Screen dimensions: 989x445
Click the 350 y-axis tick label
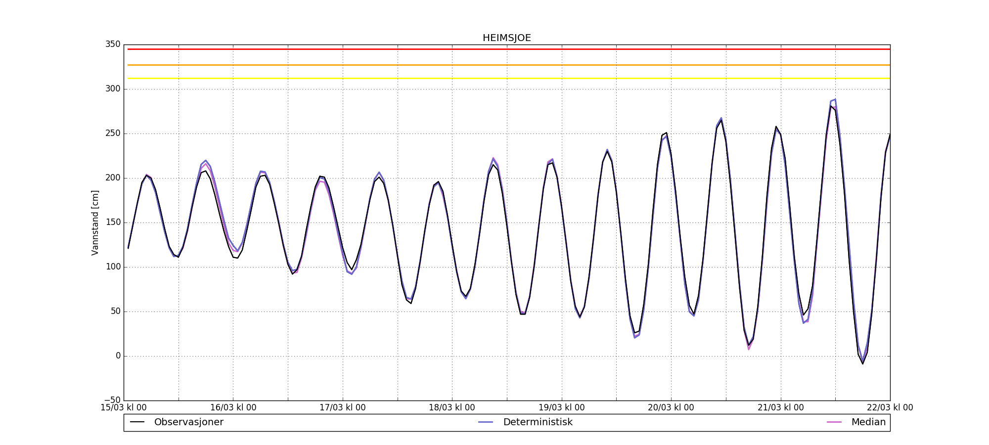[112, 44]
